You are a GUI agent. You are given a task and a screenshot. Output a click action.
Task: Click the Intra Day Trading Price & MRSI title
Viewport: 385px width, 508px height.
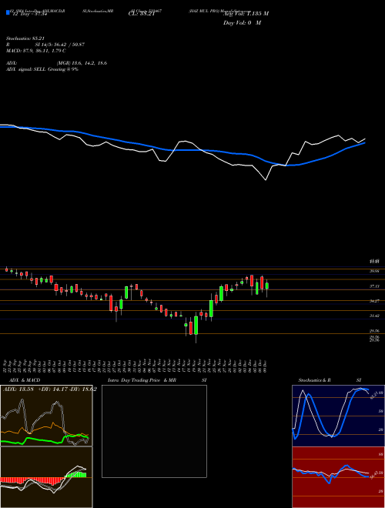coord(157,380)
